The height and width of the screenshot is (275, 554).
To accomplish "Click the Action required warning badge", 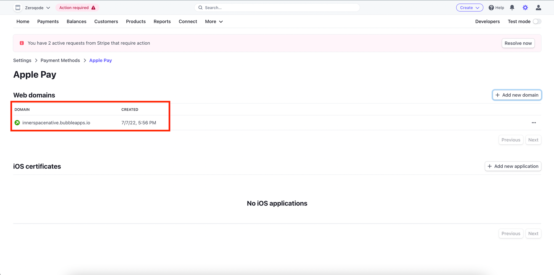I will (x=77, y=8).
